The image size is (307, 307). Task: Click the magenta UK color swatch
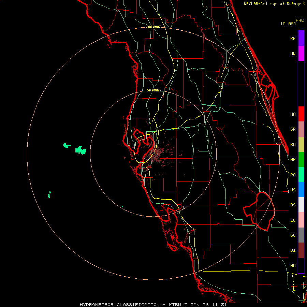point(301,54)
